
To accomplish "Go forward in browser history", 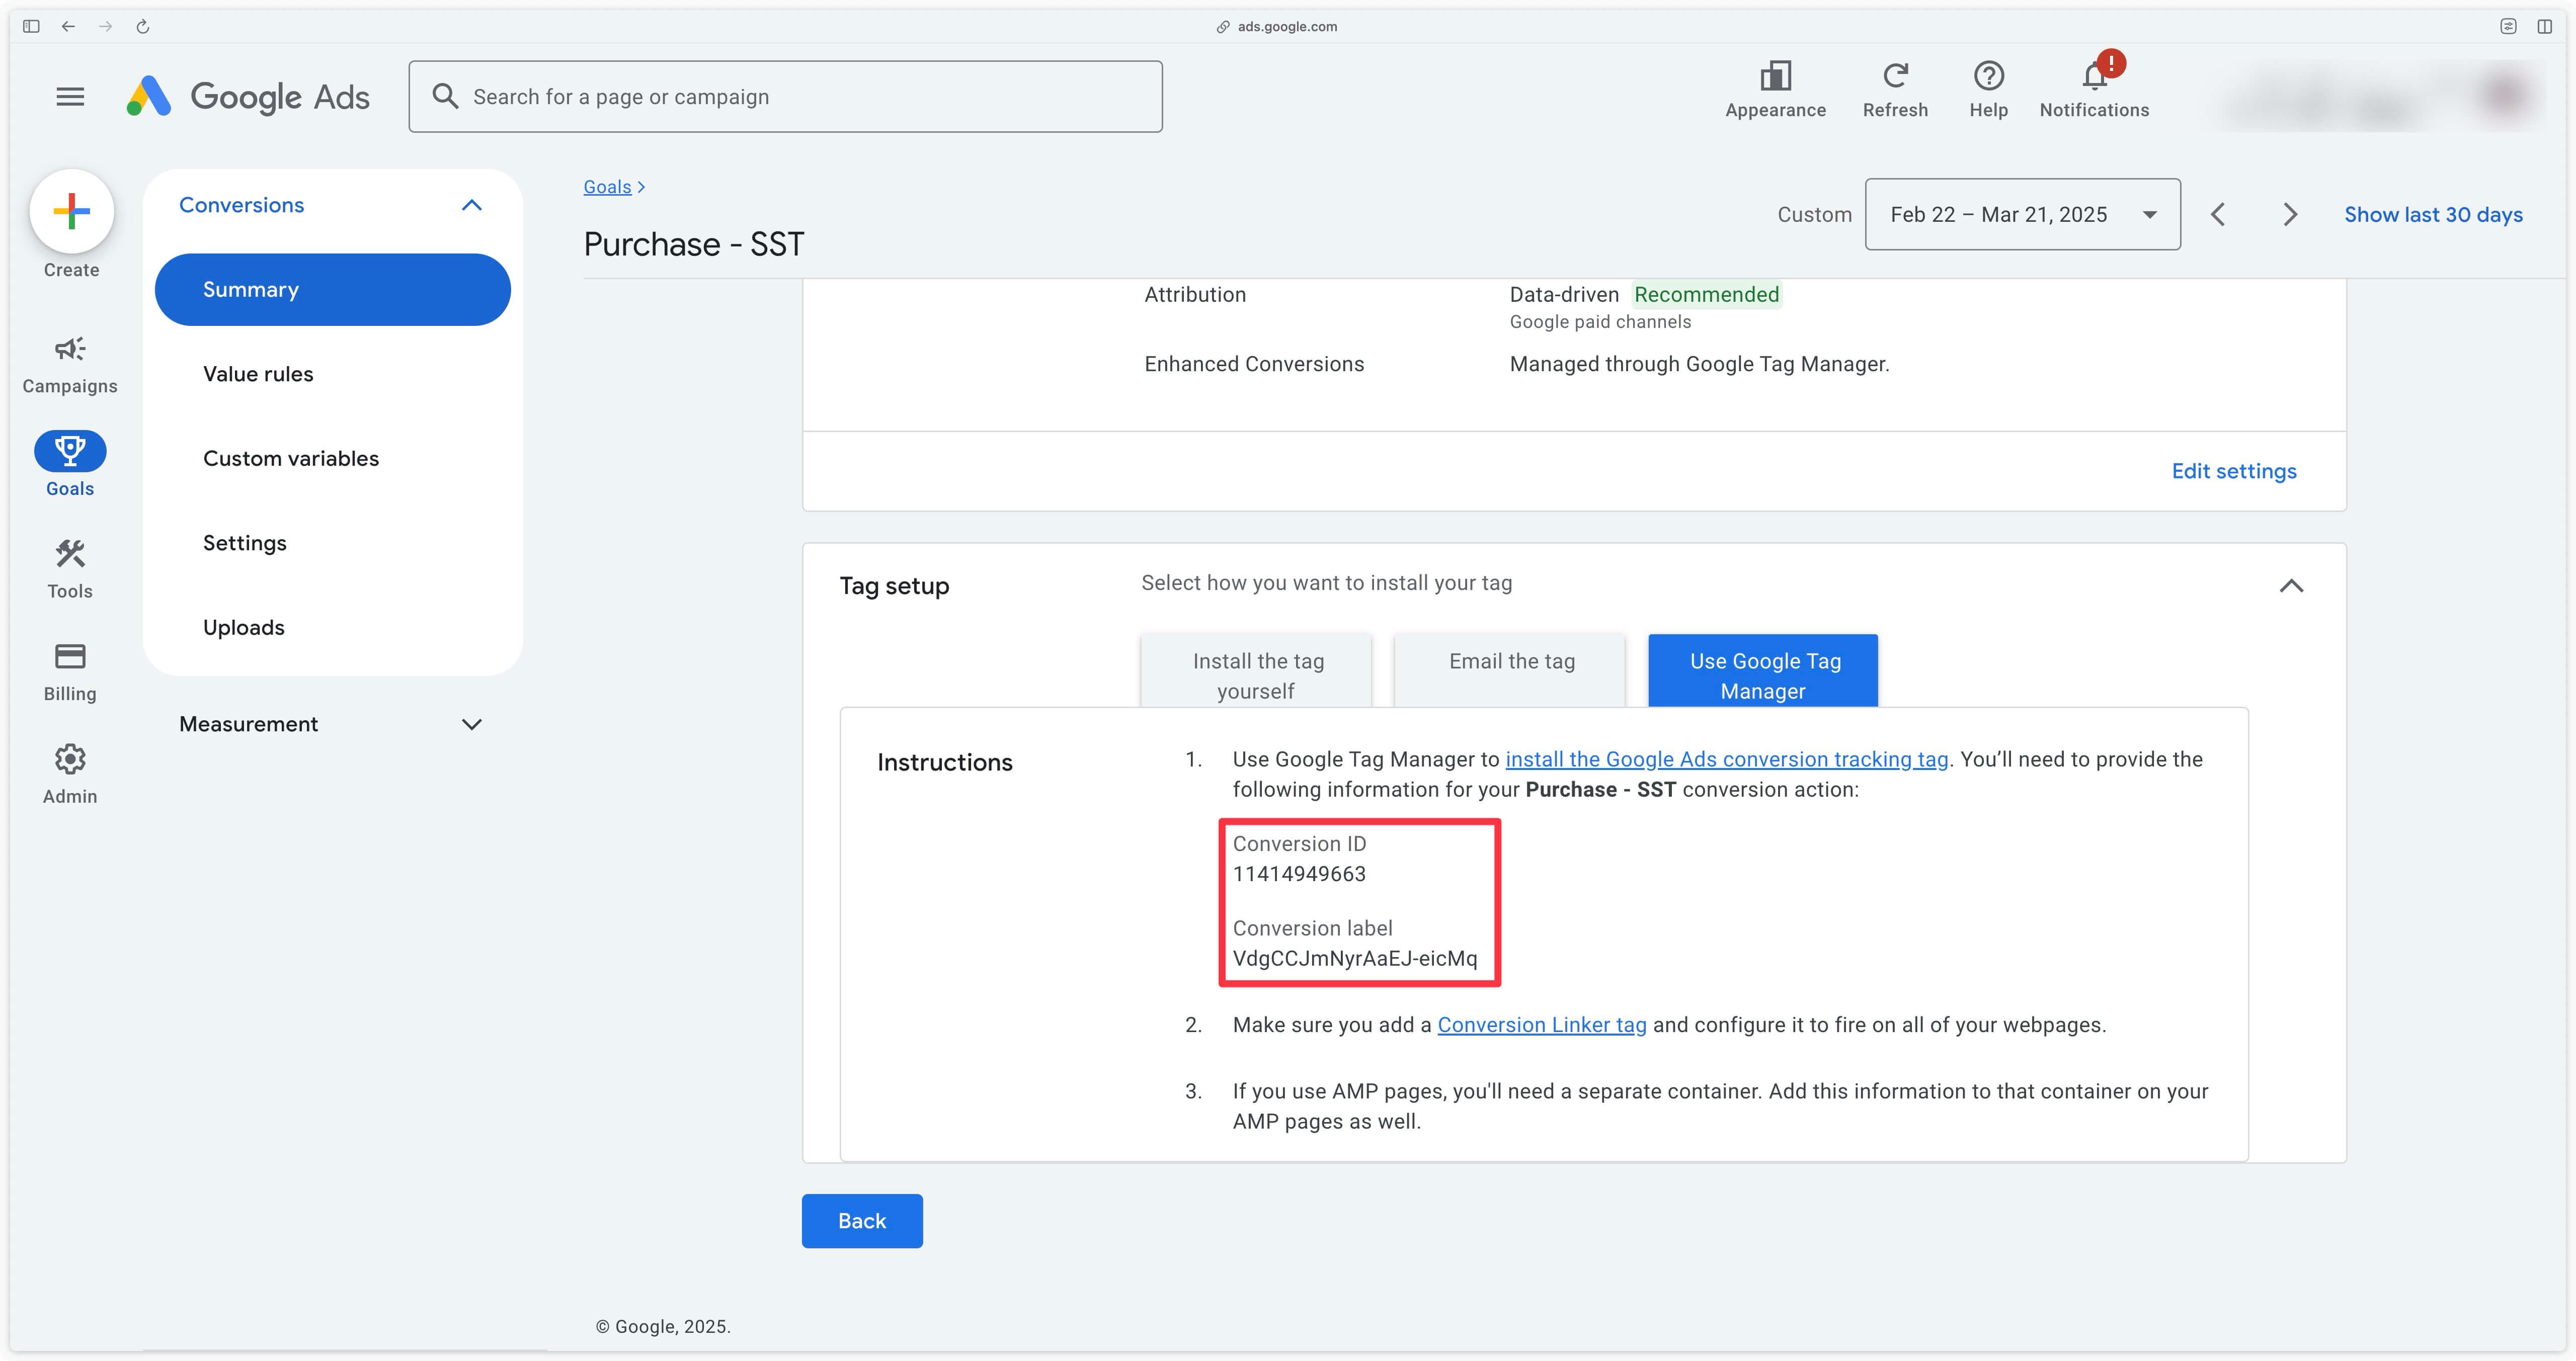I will click(x=105, y=26).
